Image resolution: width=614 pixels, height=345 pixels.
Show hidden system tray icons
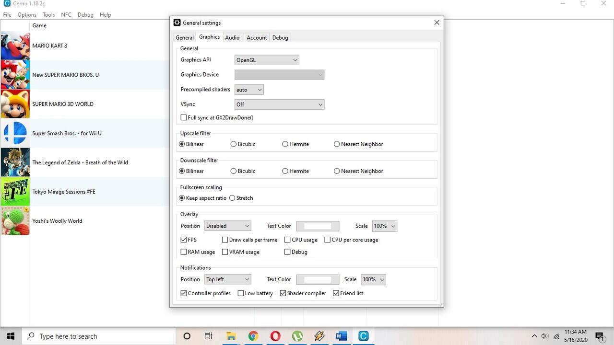pyautogui.click(x=534, y=336)
